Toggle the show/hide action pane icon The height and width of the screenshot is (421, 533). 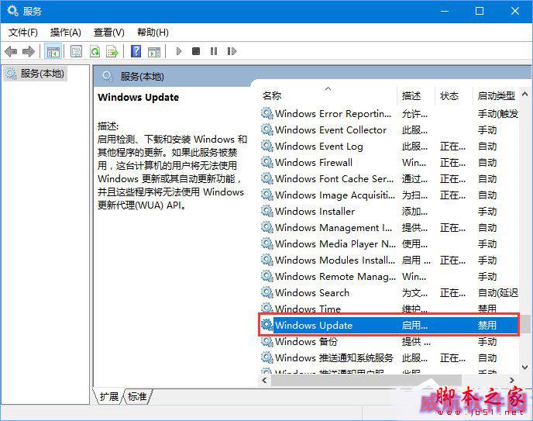click(x=154, y=52)
